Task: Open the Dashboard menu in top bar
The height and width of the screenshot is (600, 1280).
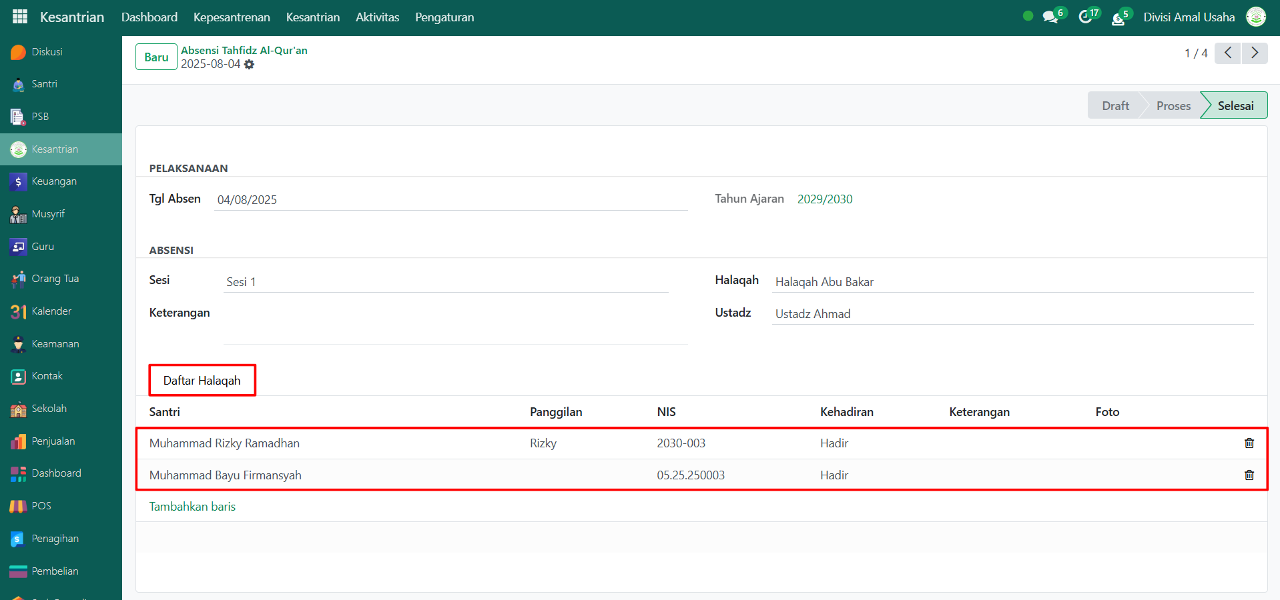Action: pos(149,17)
